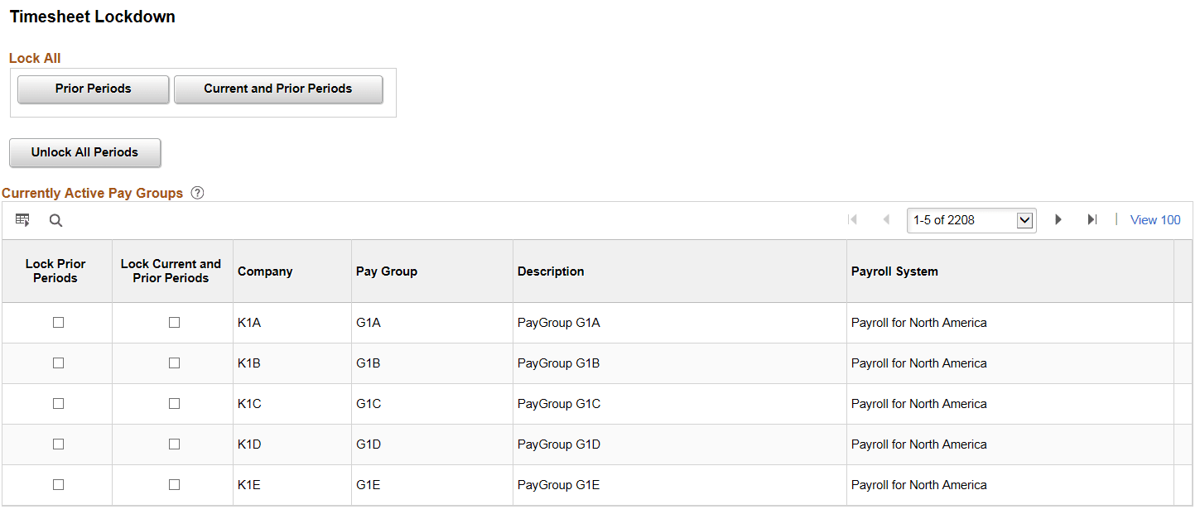Go to previous page of results

coord(885,219)
